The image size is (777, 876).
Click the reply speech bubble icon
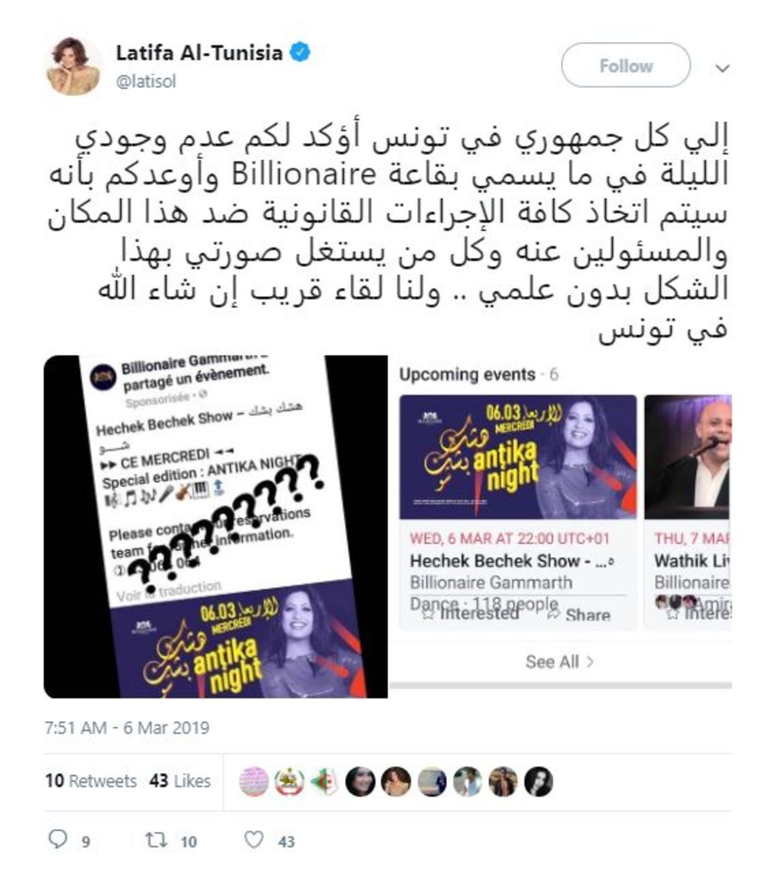(x=58, y=840)
